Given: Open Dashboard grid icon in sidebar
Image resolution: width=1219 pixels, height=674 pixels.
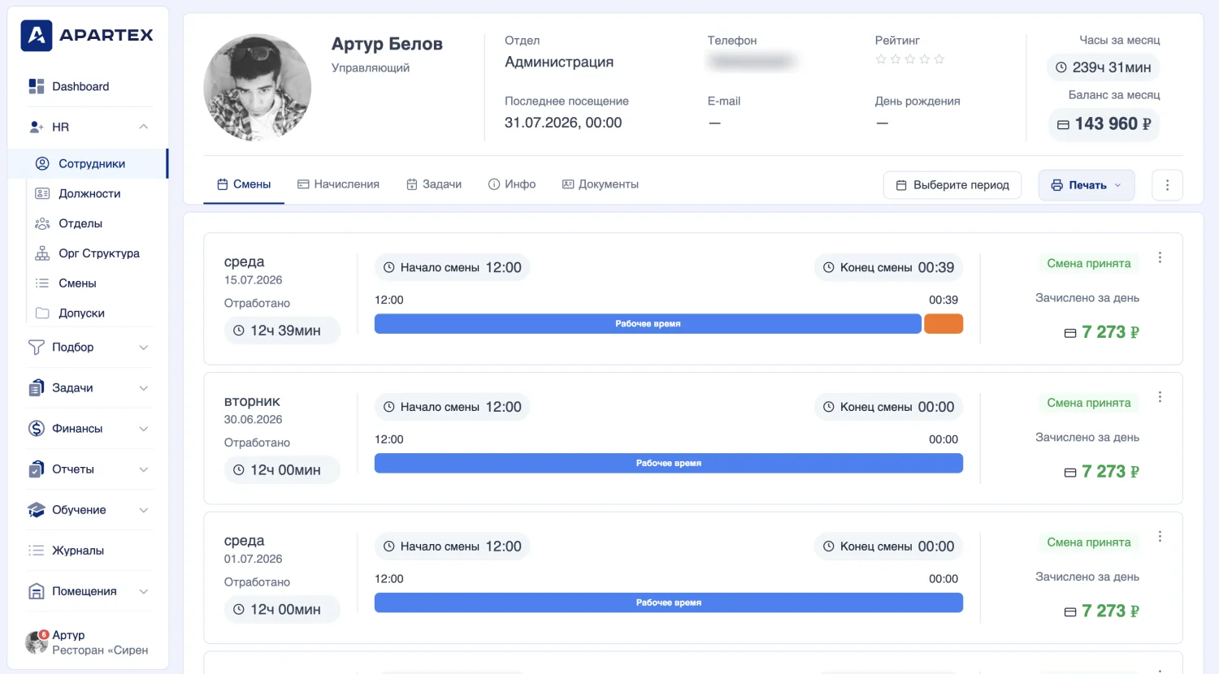Looking at the screenshot, I should (x=37, y=86).
